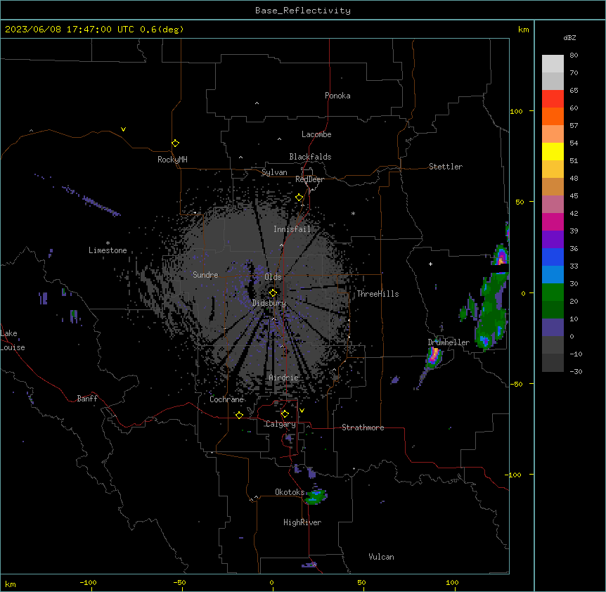Screen dimensions: 606x592
Task: Click the HighRiver city label
Action: [x=302, y=522]
